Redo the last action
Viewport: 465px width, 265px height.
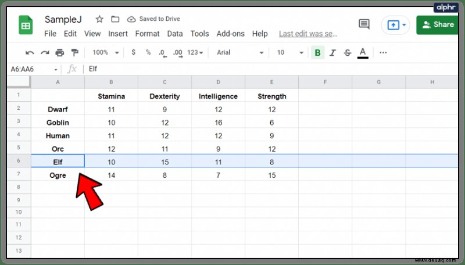(45, 53)
